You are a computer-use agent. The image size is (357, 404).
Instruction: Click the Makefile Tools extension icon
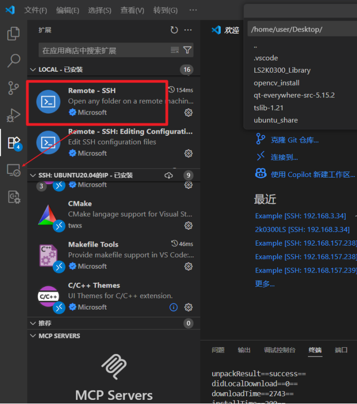pos(48,255)
